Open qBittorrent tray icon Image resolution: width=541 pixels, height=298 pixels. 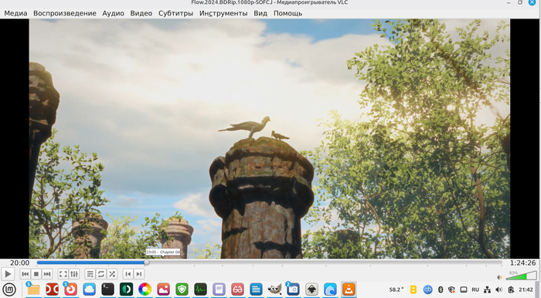428,290
